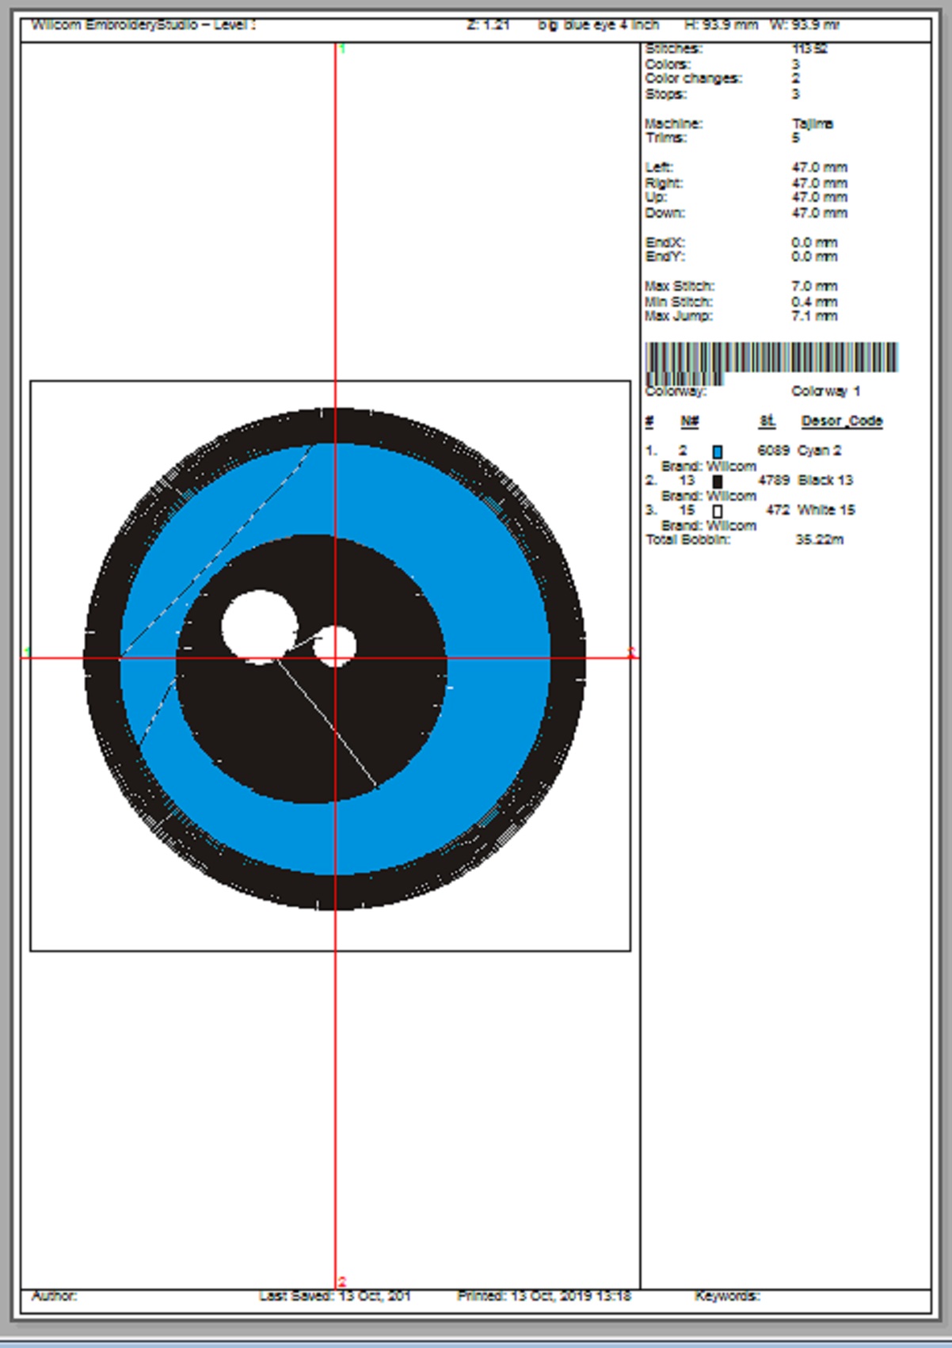Click the design name 'big blue eye 4 inch'
This screenshot has width=952, height=1348.
click(598, 25)
